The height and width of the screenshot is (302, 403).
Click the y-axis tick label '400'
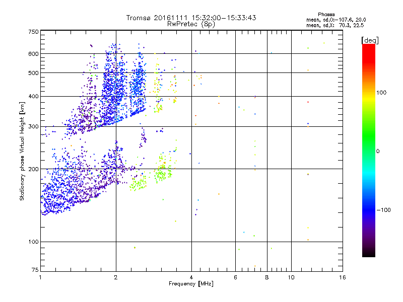tap(33, 97)
